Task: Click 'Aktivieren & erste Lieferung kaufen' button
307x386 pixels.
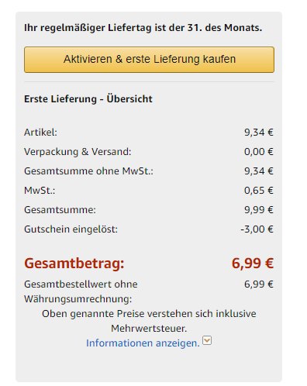Action: (x=149, y=60)
